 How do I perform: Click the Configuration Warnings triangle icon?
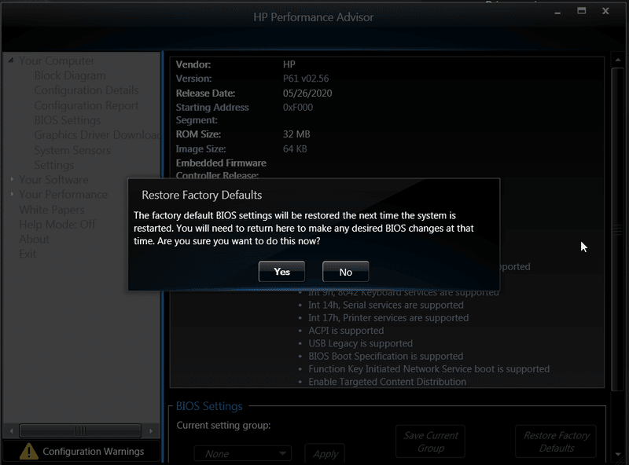[x=29, y=452]
